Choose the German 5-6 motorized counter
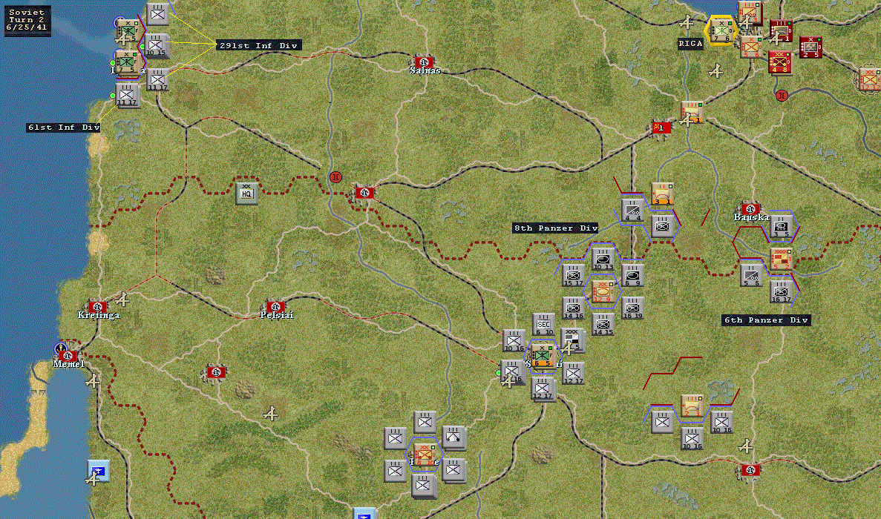This screenshot has height=519, width=881. point(750,275)
